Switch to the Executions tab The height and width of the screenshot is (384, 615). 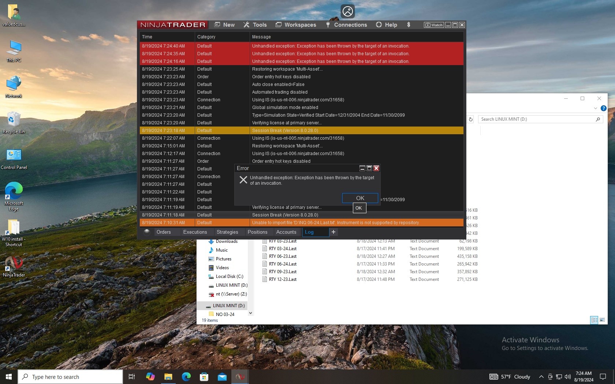point(195,232)
